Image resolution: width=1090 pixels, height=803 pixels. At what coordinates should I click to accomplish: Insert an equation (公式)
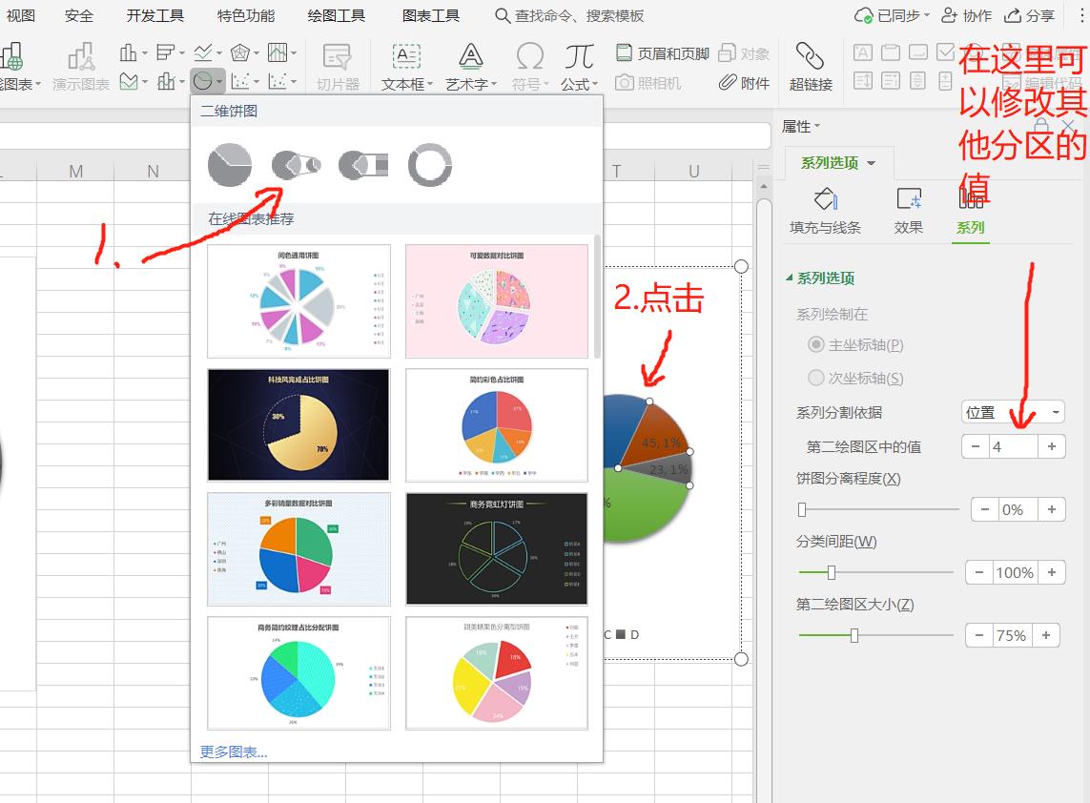[579, 67]
